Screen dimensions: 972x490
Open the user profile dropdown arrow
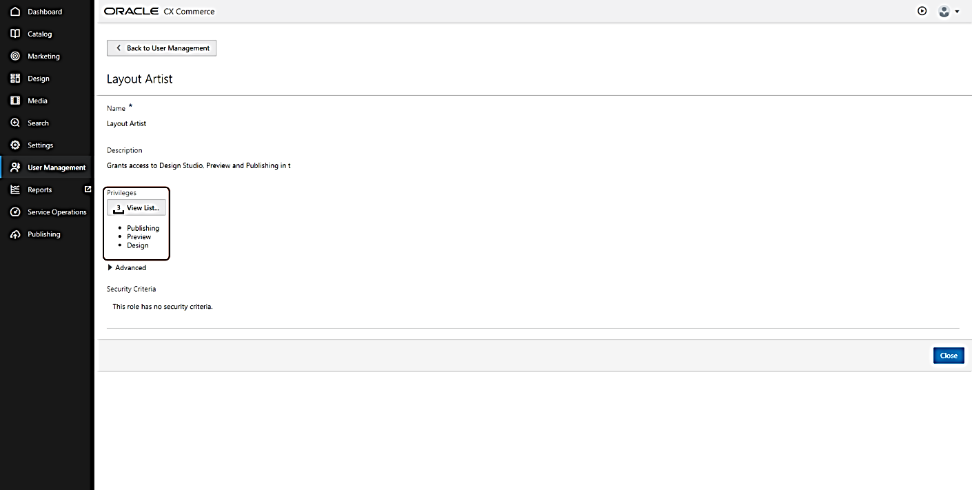(x=957, y=12)
